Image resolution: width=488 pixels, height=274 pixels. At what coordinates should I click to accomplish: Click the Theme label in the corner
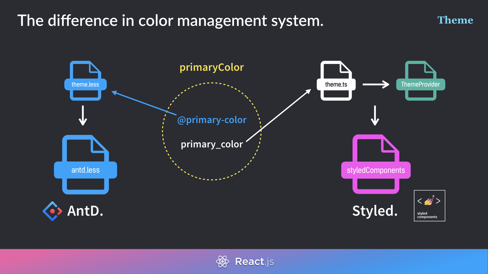tap(455, 20)
